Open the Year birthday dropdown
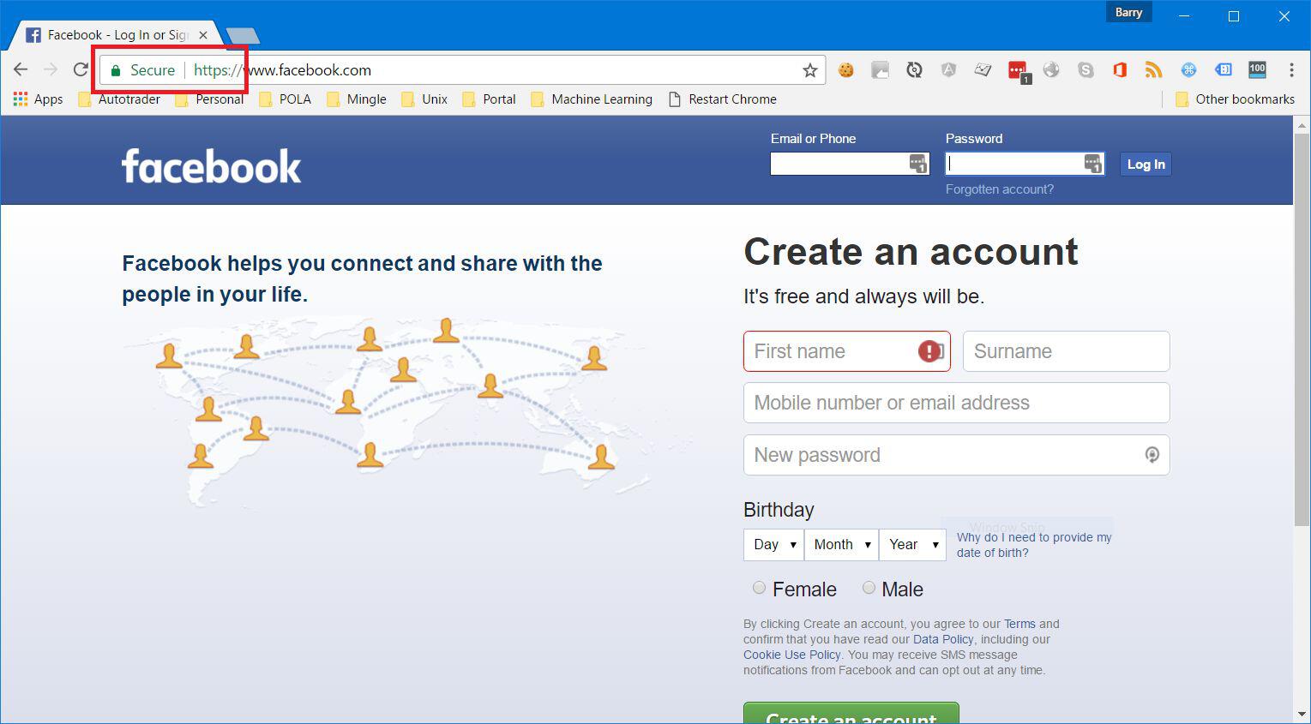This screenshot has height=724, width=1311. 912,545
